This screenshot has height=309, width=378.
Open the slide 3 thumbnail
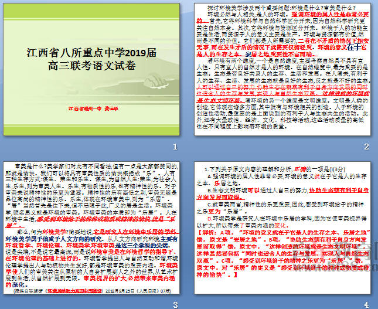93,228
